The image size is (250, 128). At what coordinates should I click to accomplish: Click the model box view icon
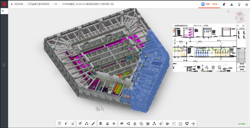(x=80, y=123)
